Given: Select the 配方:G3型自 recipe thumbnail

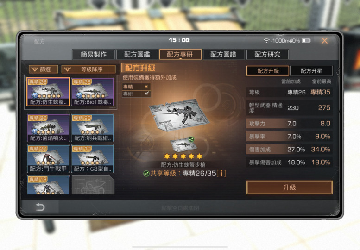Looking at the screenshot, I should click(93, 159).
